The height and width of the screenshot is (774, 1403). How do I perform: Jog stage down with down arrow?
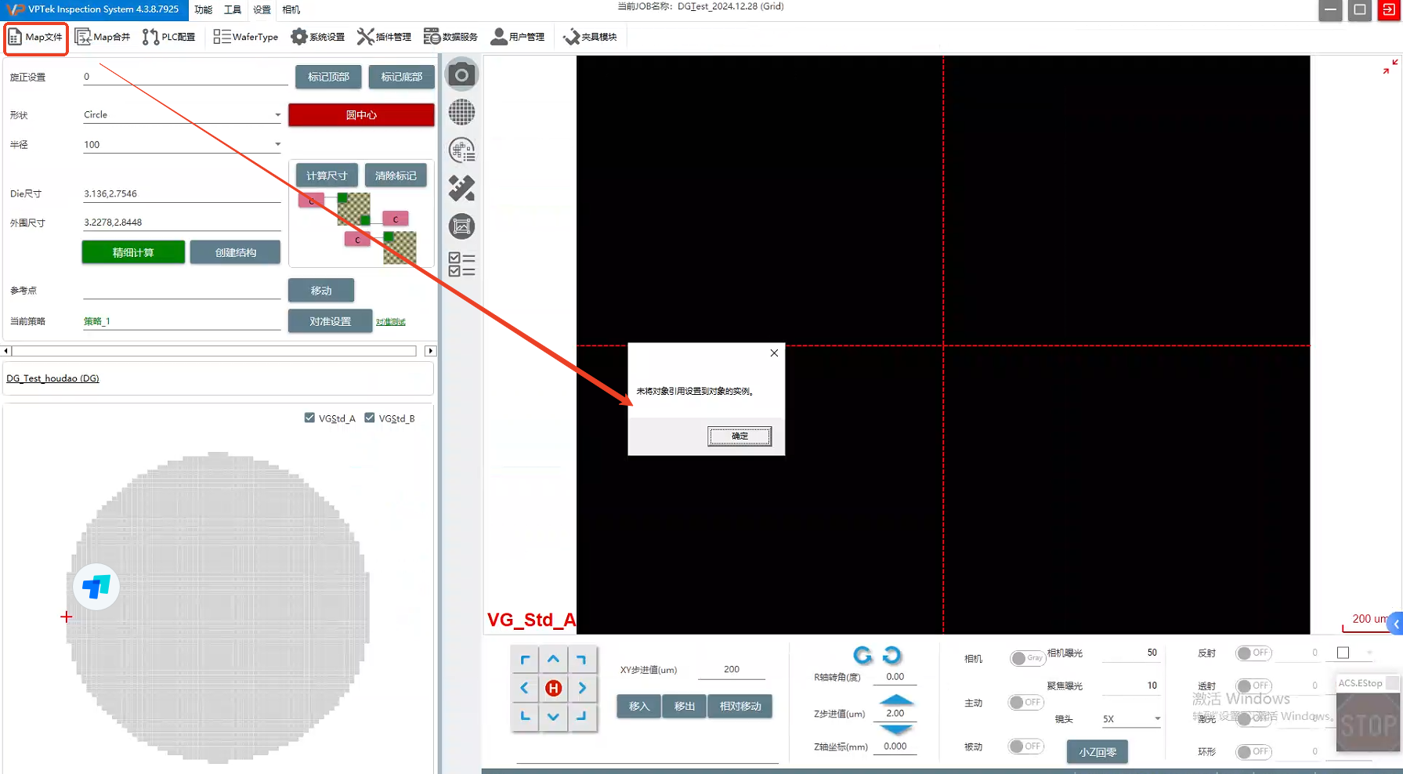(x=553, y=716)
